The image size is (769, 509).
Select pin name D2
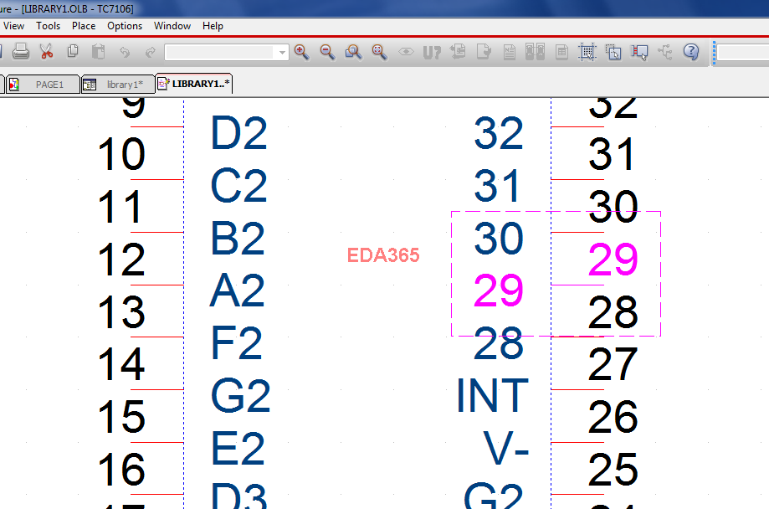tap(238, 133)
